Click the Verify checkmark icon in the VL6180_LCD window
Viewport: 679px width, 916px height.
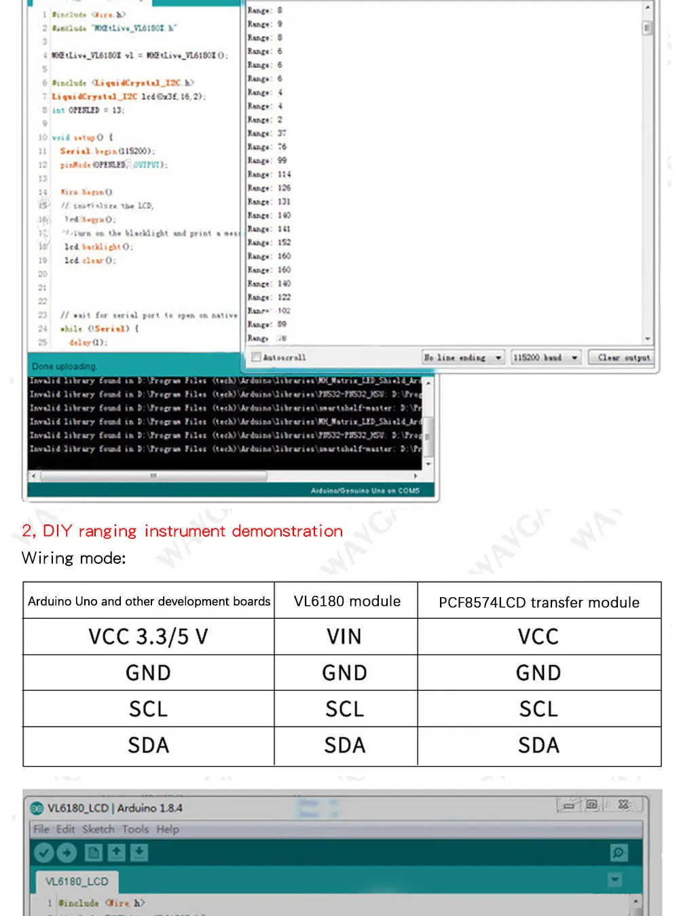(x=43, y=852)
